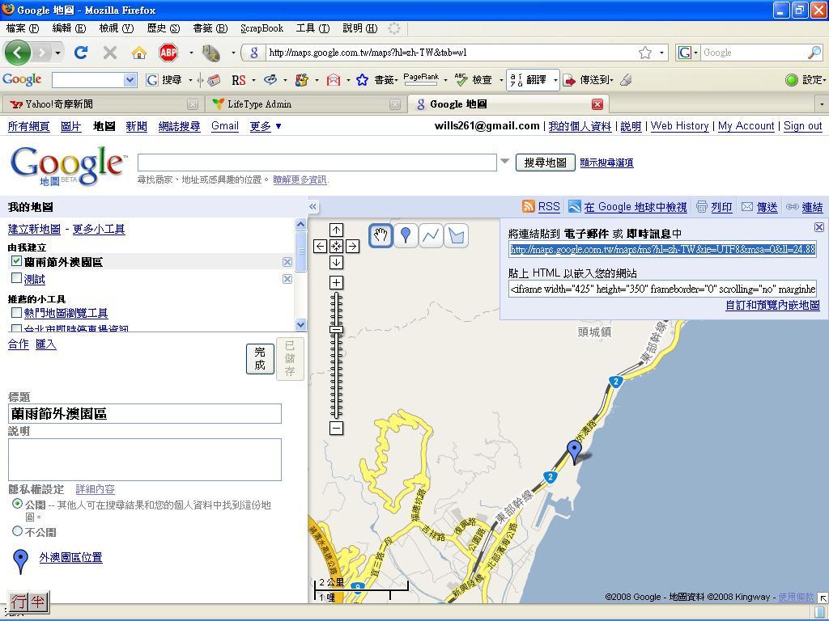The height and width of the screenshot is (621, 829).
Task: Click the 標題 title input field
Action: (x=145, y=413)
